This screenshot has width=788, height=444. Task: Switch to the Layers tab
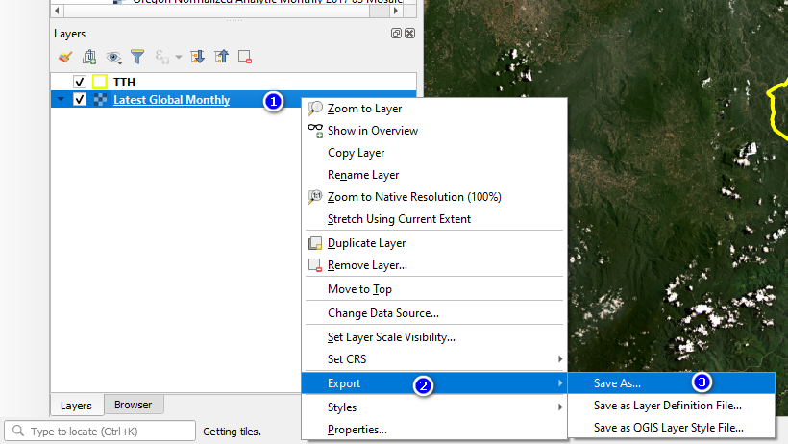[76, 406]
